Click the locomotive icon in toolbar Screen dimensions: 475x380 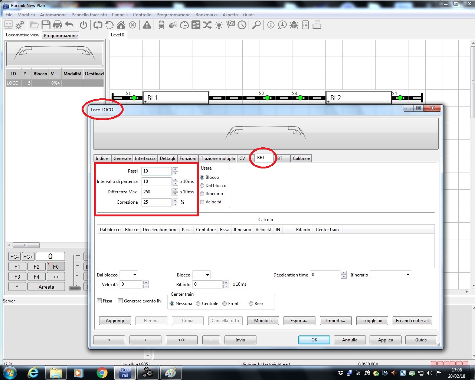click(x=161, y=25)
